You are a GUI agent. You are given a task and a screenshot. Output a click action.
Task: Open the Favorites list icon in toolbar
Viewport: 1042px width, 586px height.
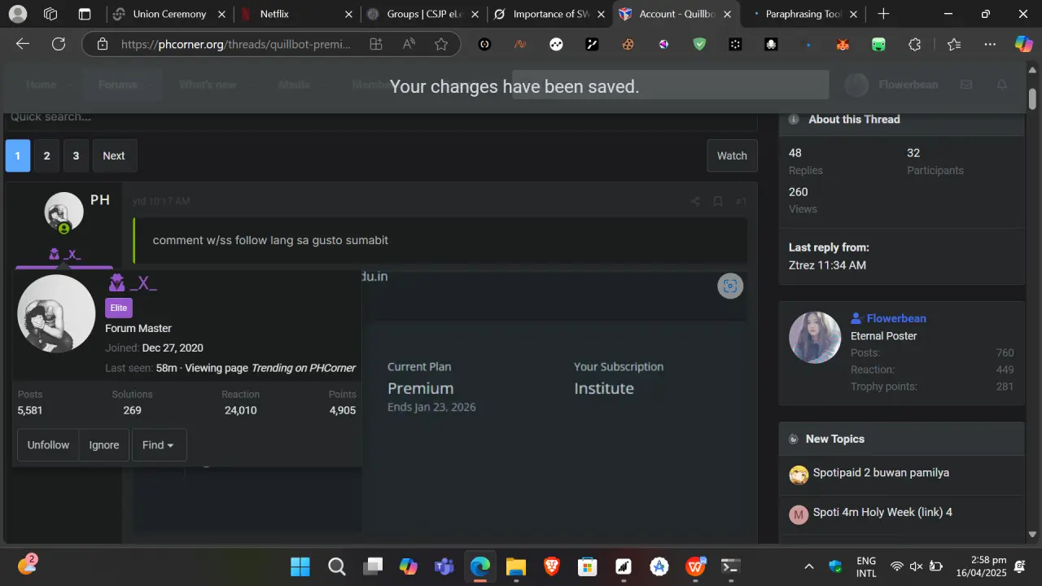954,45
